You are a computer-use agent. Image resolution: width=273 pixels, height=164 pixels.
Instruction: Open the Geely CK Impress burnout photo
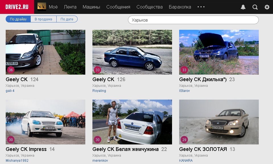coord(45,122)
